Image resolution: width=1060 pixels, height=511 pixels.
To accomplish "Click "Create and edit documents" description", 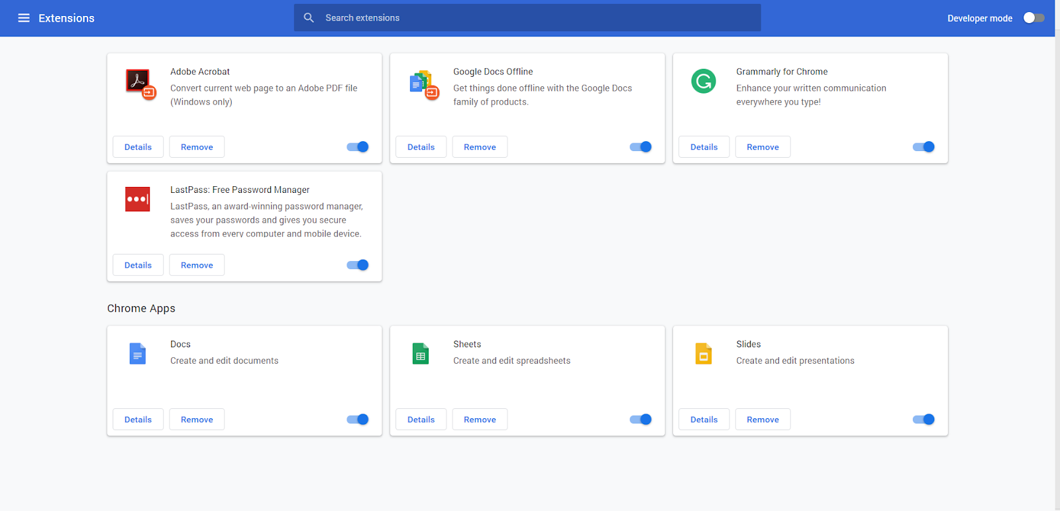I will [224, 361].
